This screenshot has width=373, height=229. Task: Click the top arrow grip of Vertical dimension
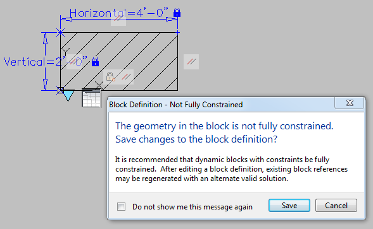click(x=45, y=38)
